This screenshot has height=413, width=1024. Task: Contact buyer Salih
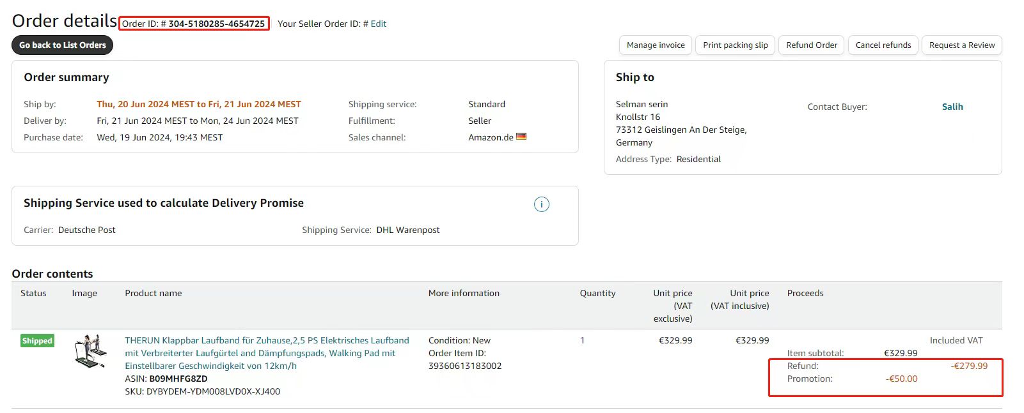952,107
